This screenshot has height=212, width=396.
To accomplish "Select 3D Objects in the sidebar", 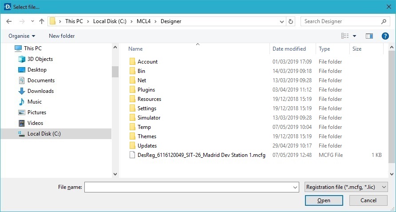I will (x=40, y=59).
